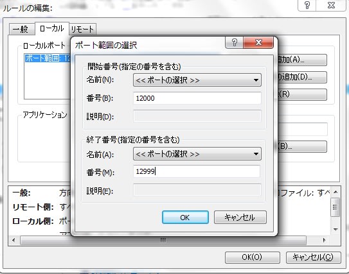The image size is (349, 274).
Task: Close the ポート範囲の選択 dialog
Action: 258,42
